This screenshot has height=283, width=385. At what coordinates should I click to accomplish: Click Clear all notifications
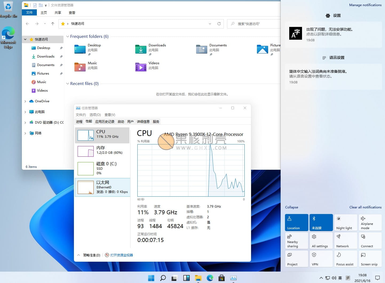365,207
